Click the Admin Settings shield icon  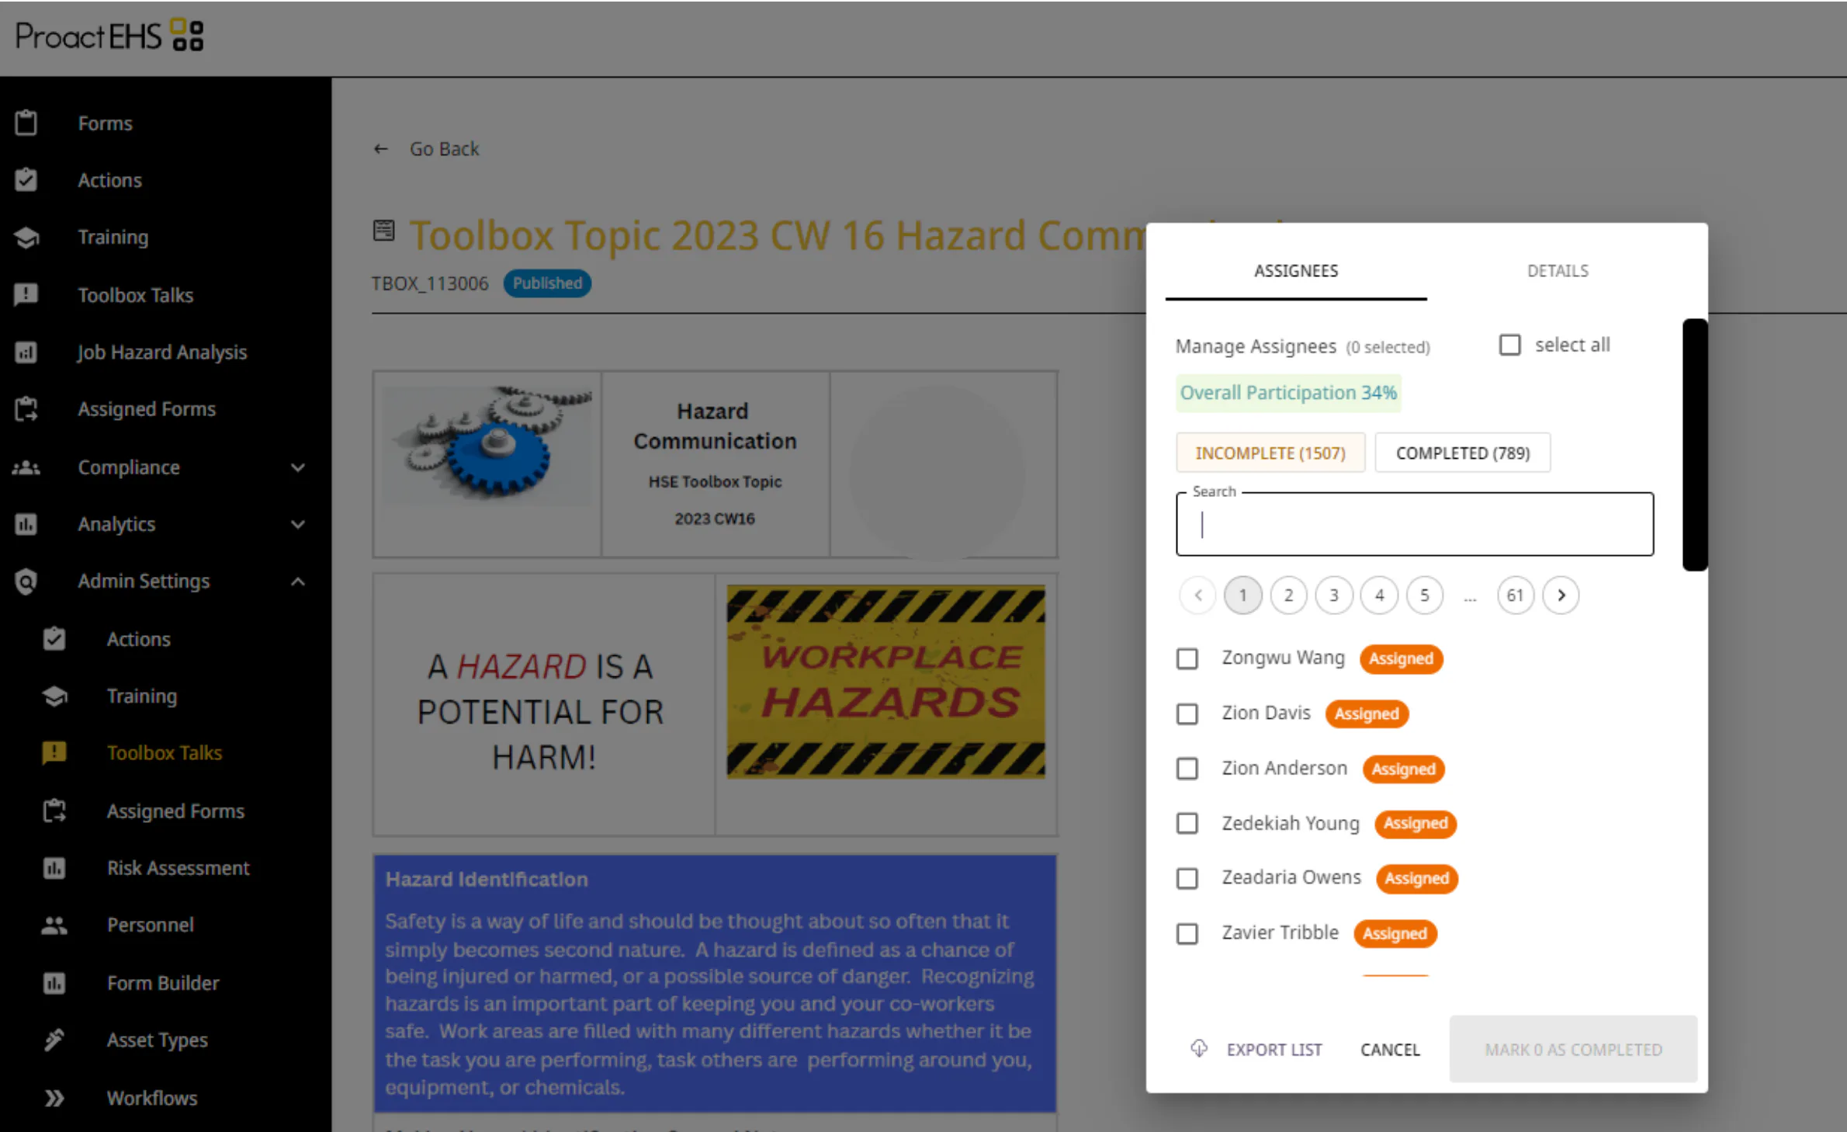pos(26,582)
